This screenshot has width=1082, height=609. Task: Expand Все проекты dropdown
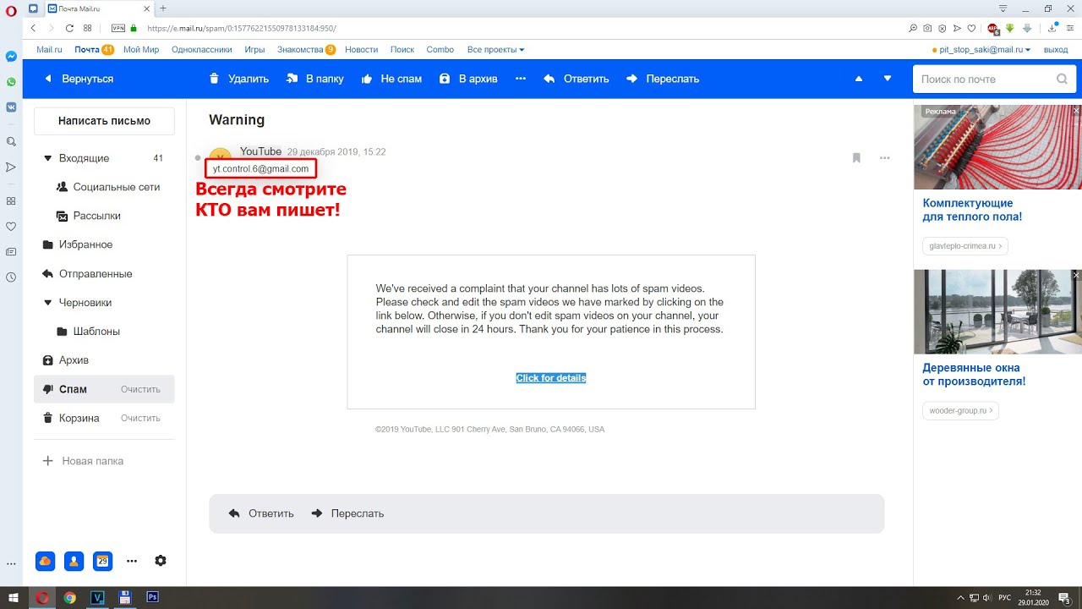tap(495, 50)
